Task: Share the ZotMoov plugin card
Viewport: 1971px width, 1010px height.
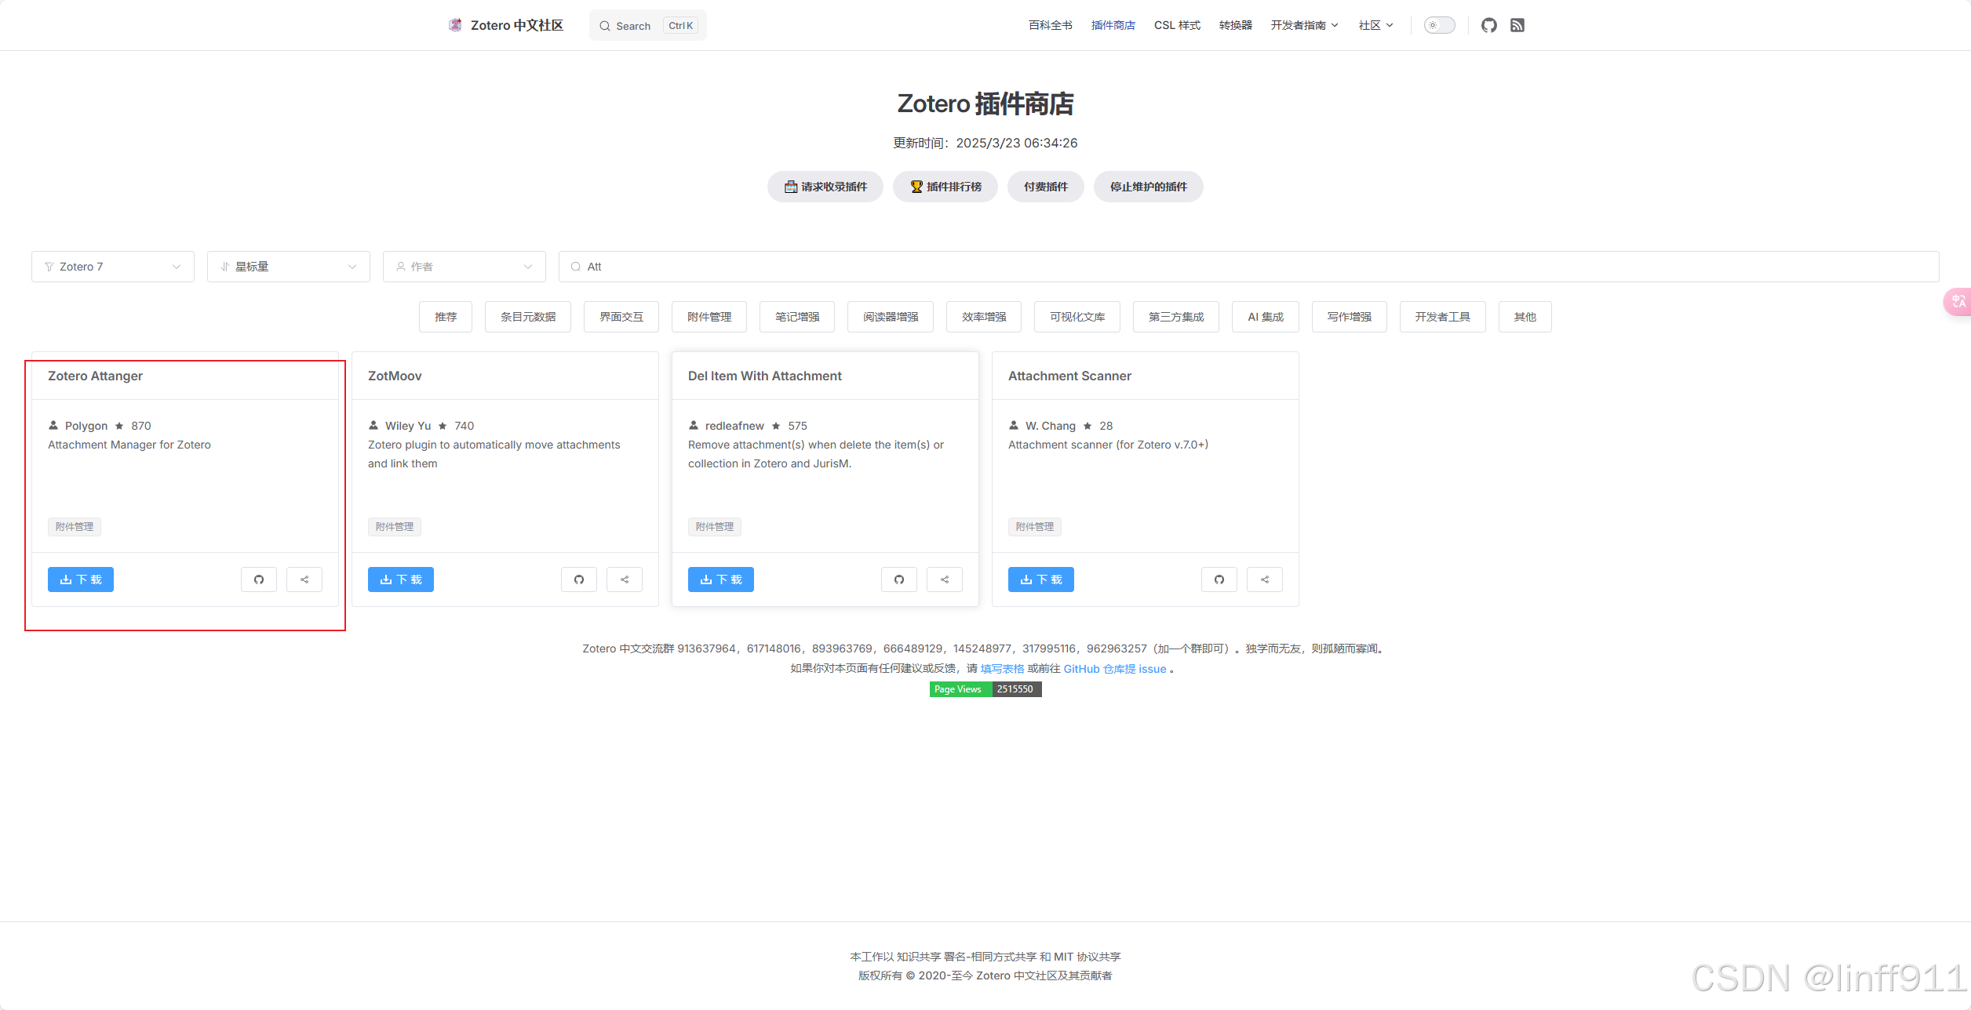Action: point(625,579)
